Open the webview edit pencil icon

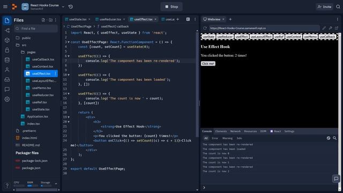click(x=324, y=28)
